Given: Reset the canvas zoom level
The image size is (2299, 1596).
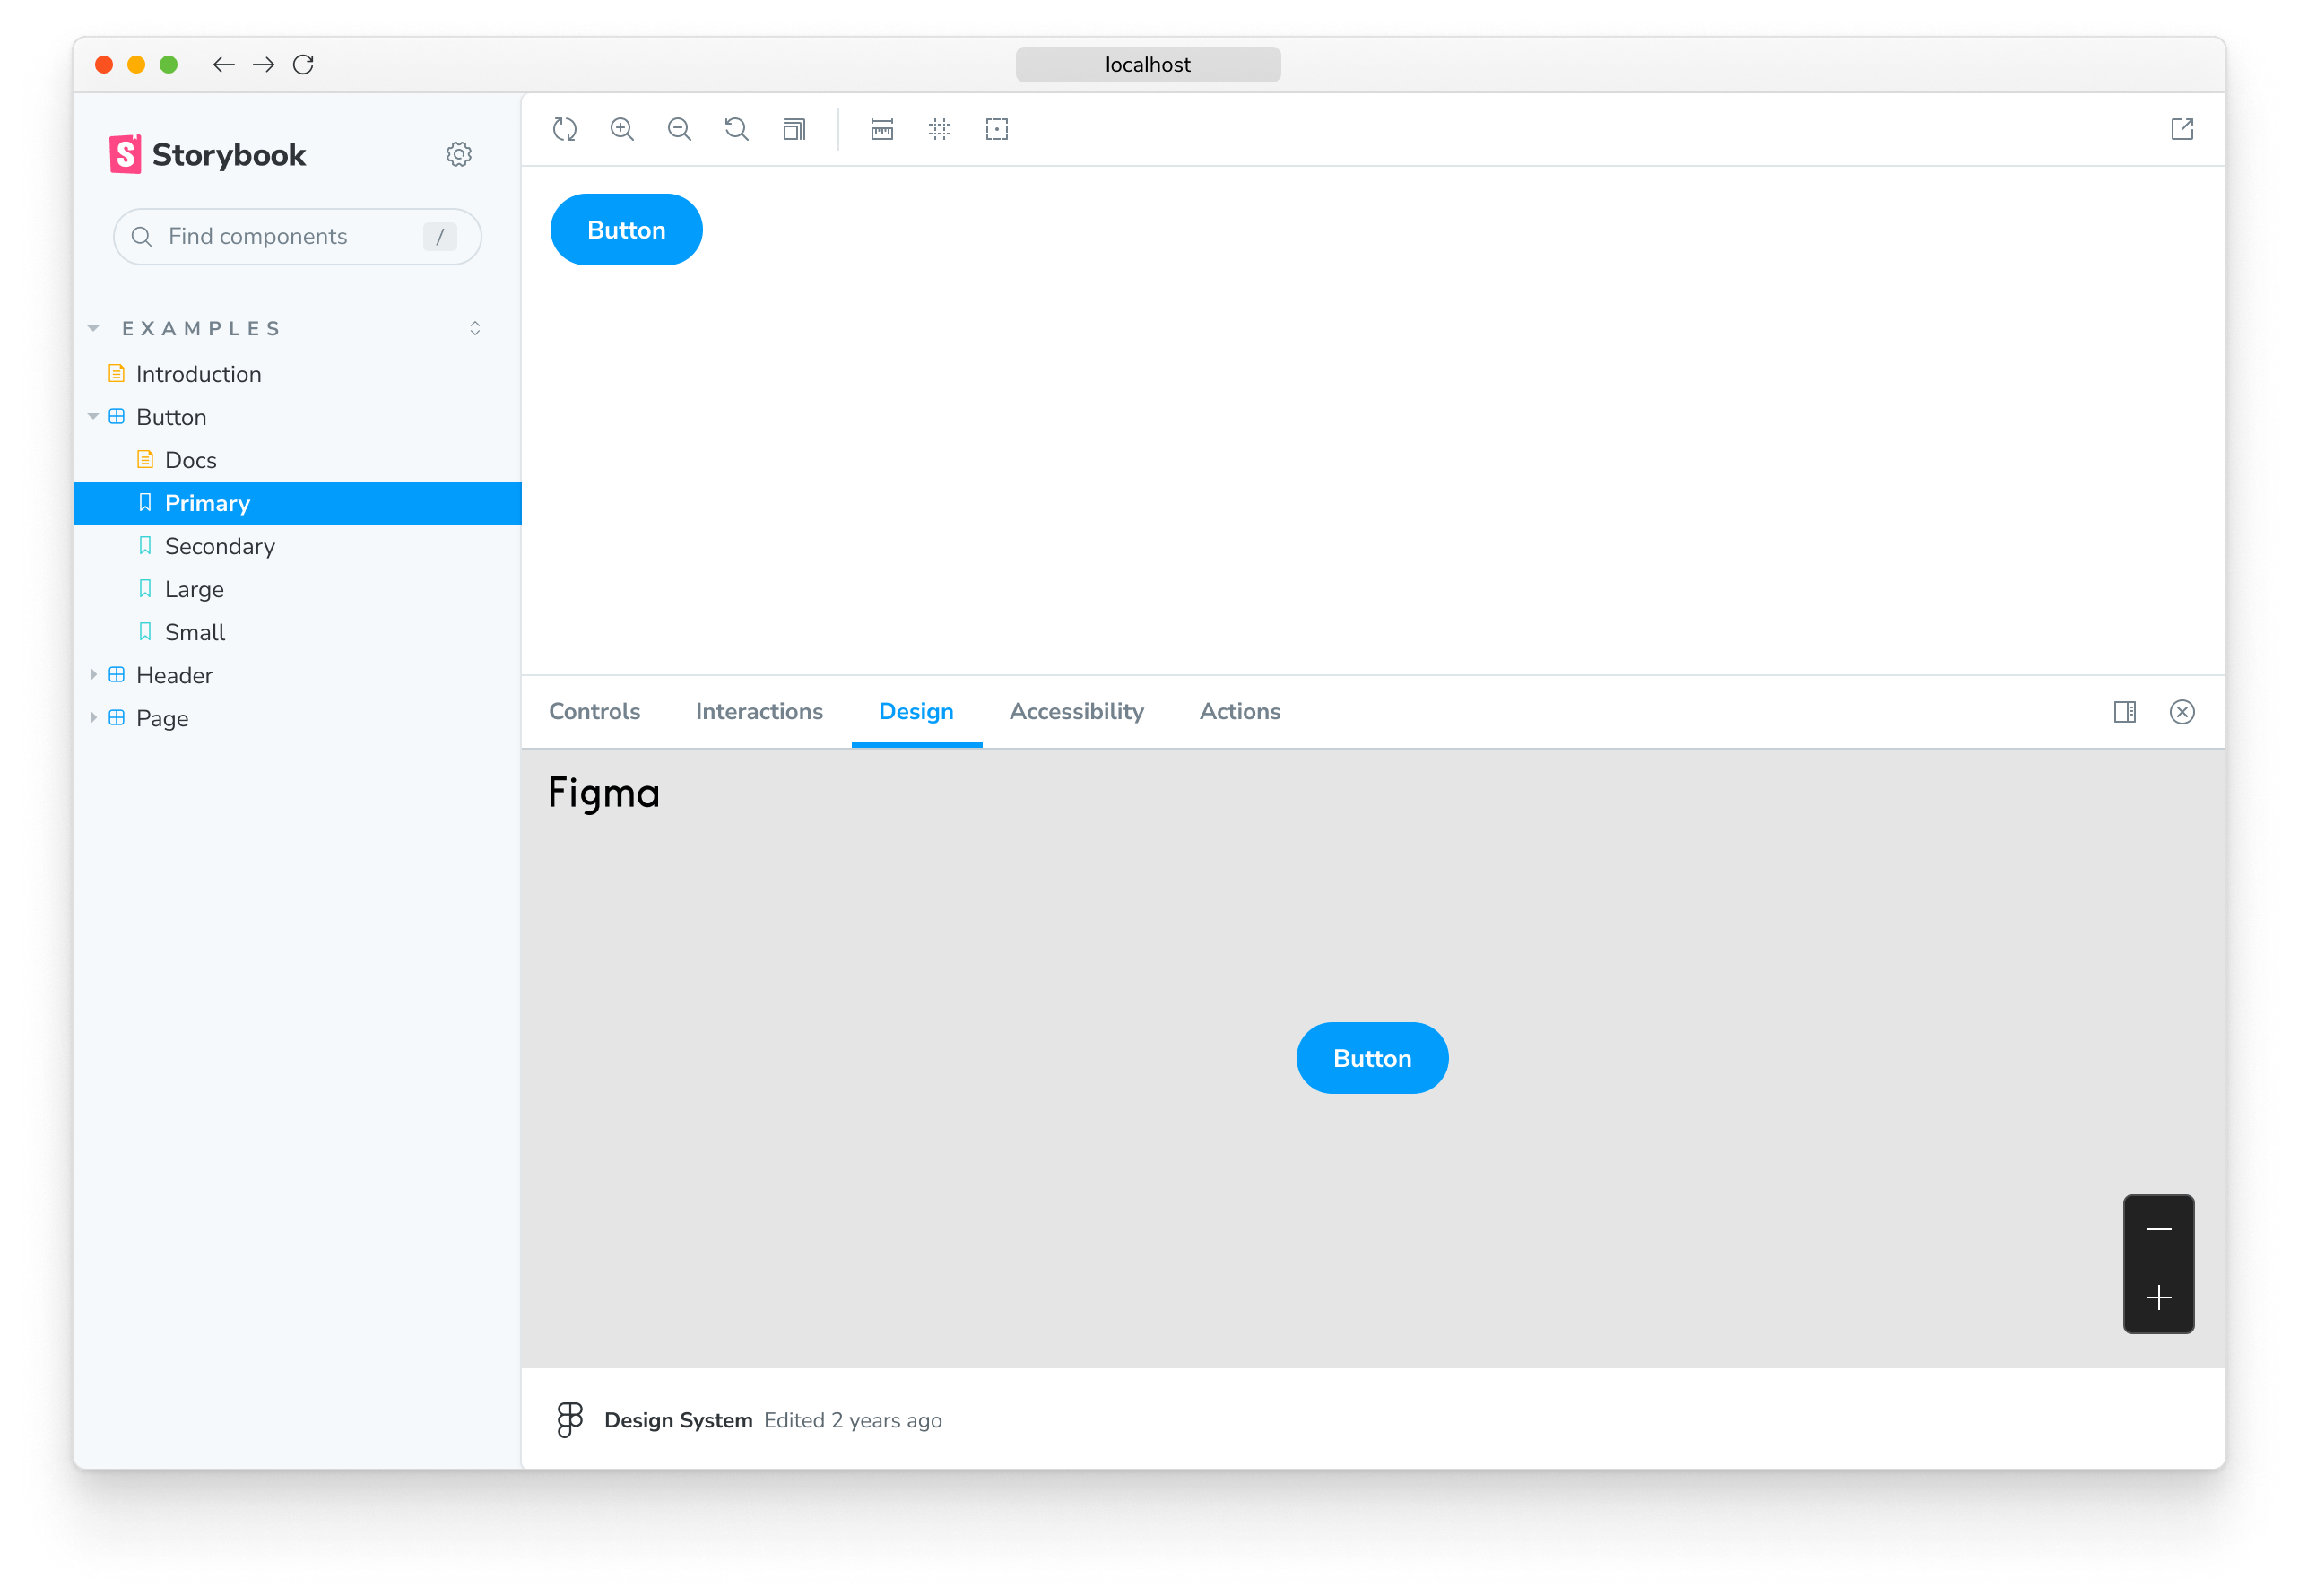Looking at the screenshot, I should [736, 129].
